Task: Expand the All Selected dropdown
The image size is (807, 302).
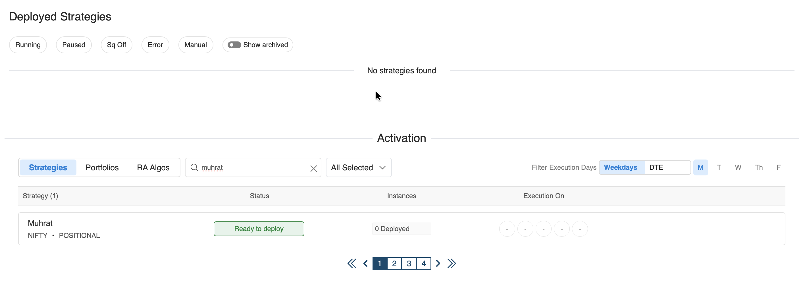Action: 358,167
